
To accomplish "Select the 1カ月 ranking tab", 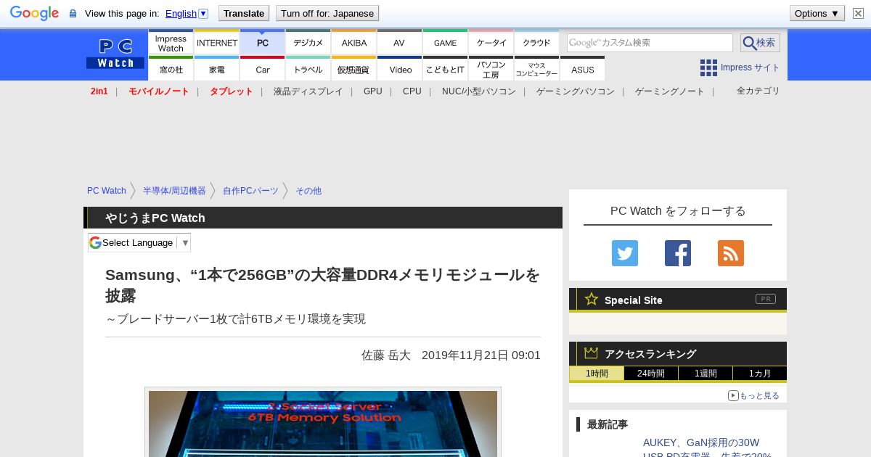I will click(759, 374).
